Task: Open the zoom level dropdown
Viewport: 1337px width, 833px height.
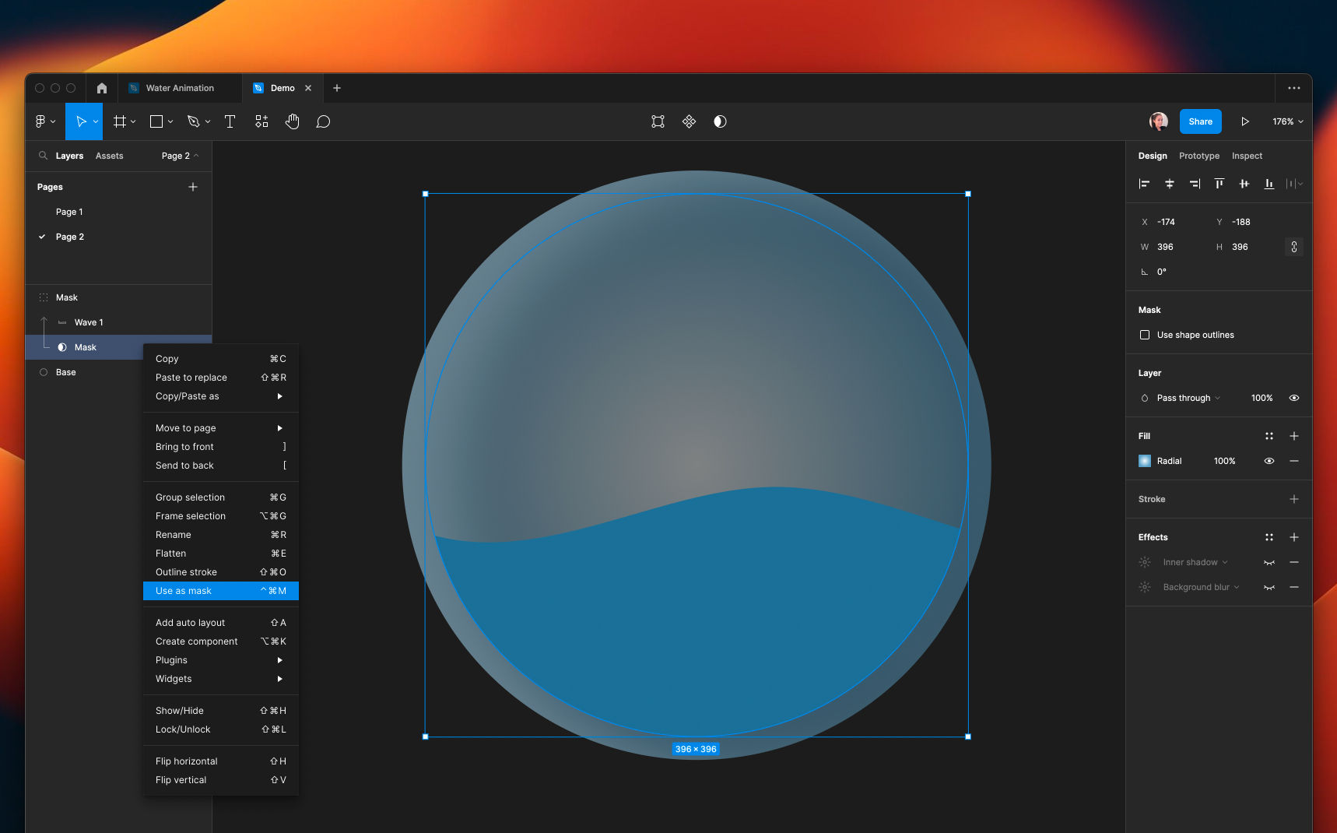Action: (1288, 121)
